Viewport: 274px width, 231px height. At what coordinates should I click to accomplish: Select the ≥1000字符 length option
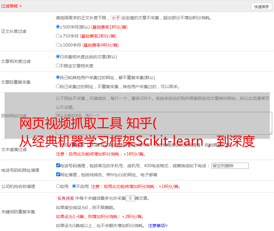click(58, 45)
